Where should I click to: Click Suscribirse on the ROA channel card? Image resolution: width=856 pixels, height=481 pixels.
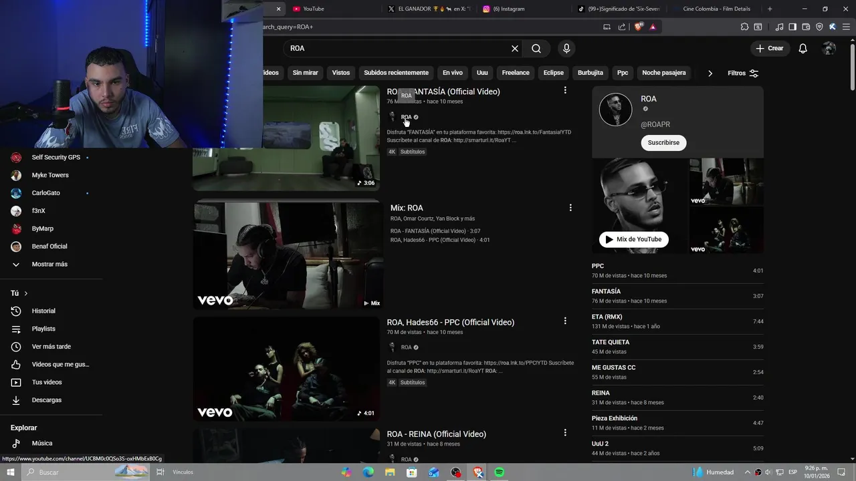point(663,142)
